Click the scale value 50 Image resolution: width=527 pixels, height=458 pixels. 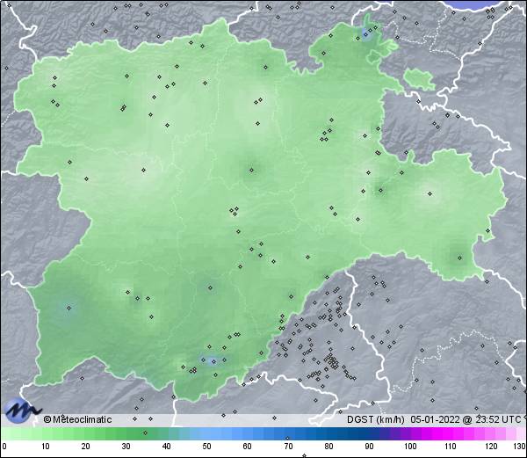click(x=206, y=447)
